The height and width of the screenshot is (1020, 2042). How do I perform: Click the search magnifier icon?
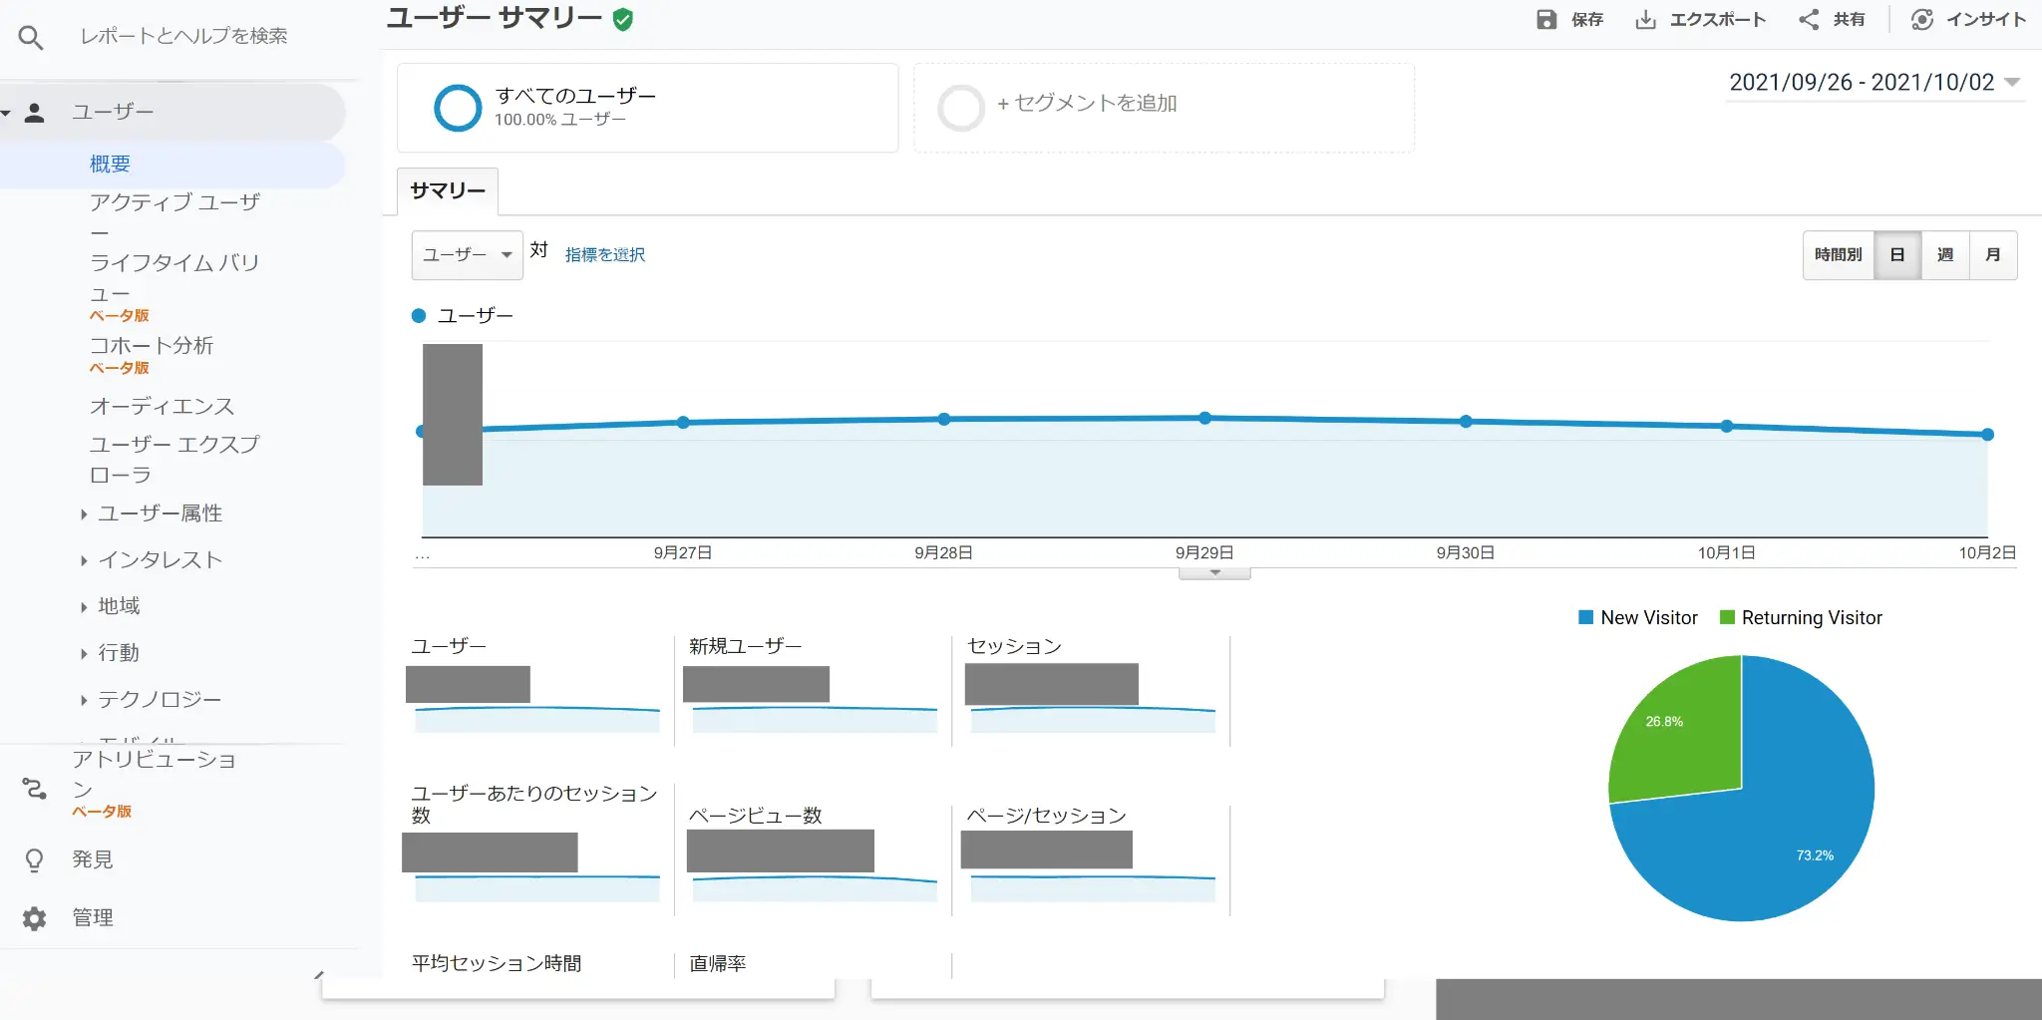31,38
